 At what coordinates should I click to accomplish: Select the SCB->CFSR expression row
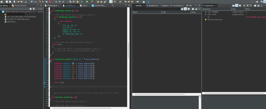click(x=212, y=14)
